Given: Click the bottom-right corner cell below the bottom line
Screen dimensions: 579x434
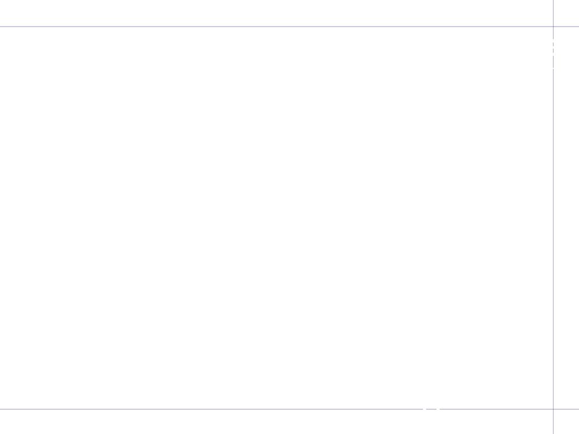Looking at the screenshot, I should pyautogui.click(x=567, y=422).
